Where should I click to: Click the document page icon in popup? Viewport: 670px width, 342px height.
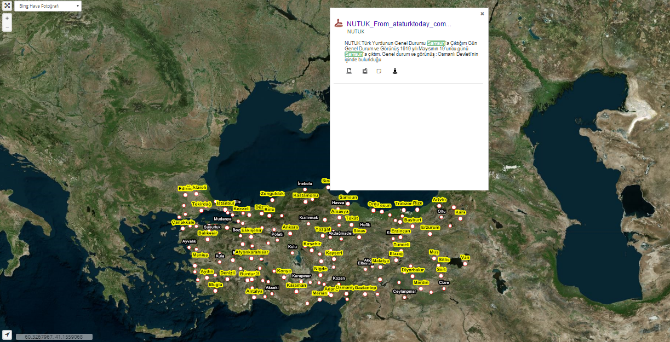click(348, 71)
